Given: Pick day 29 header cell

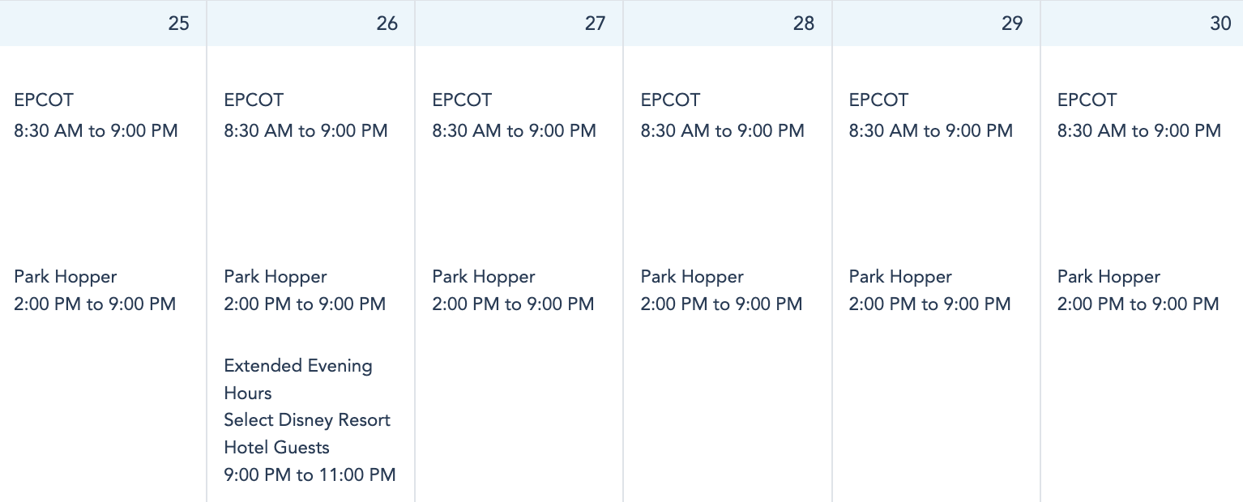Looking at the screenshot, I should point(1011,23).
